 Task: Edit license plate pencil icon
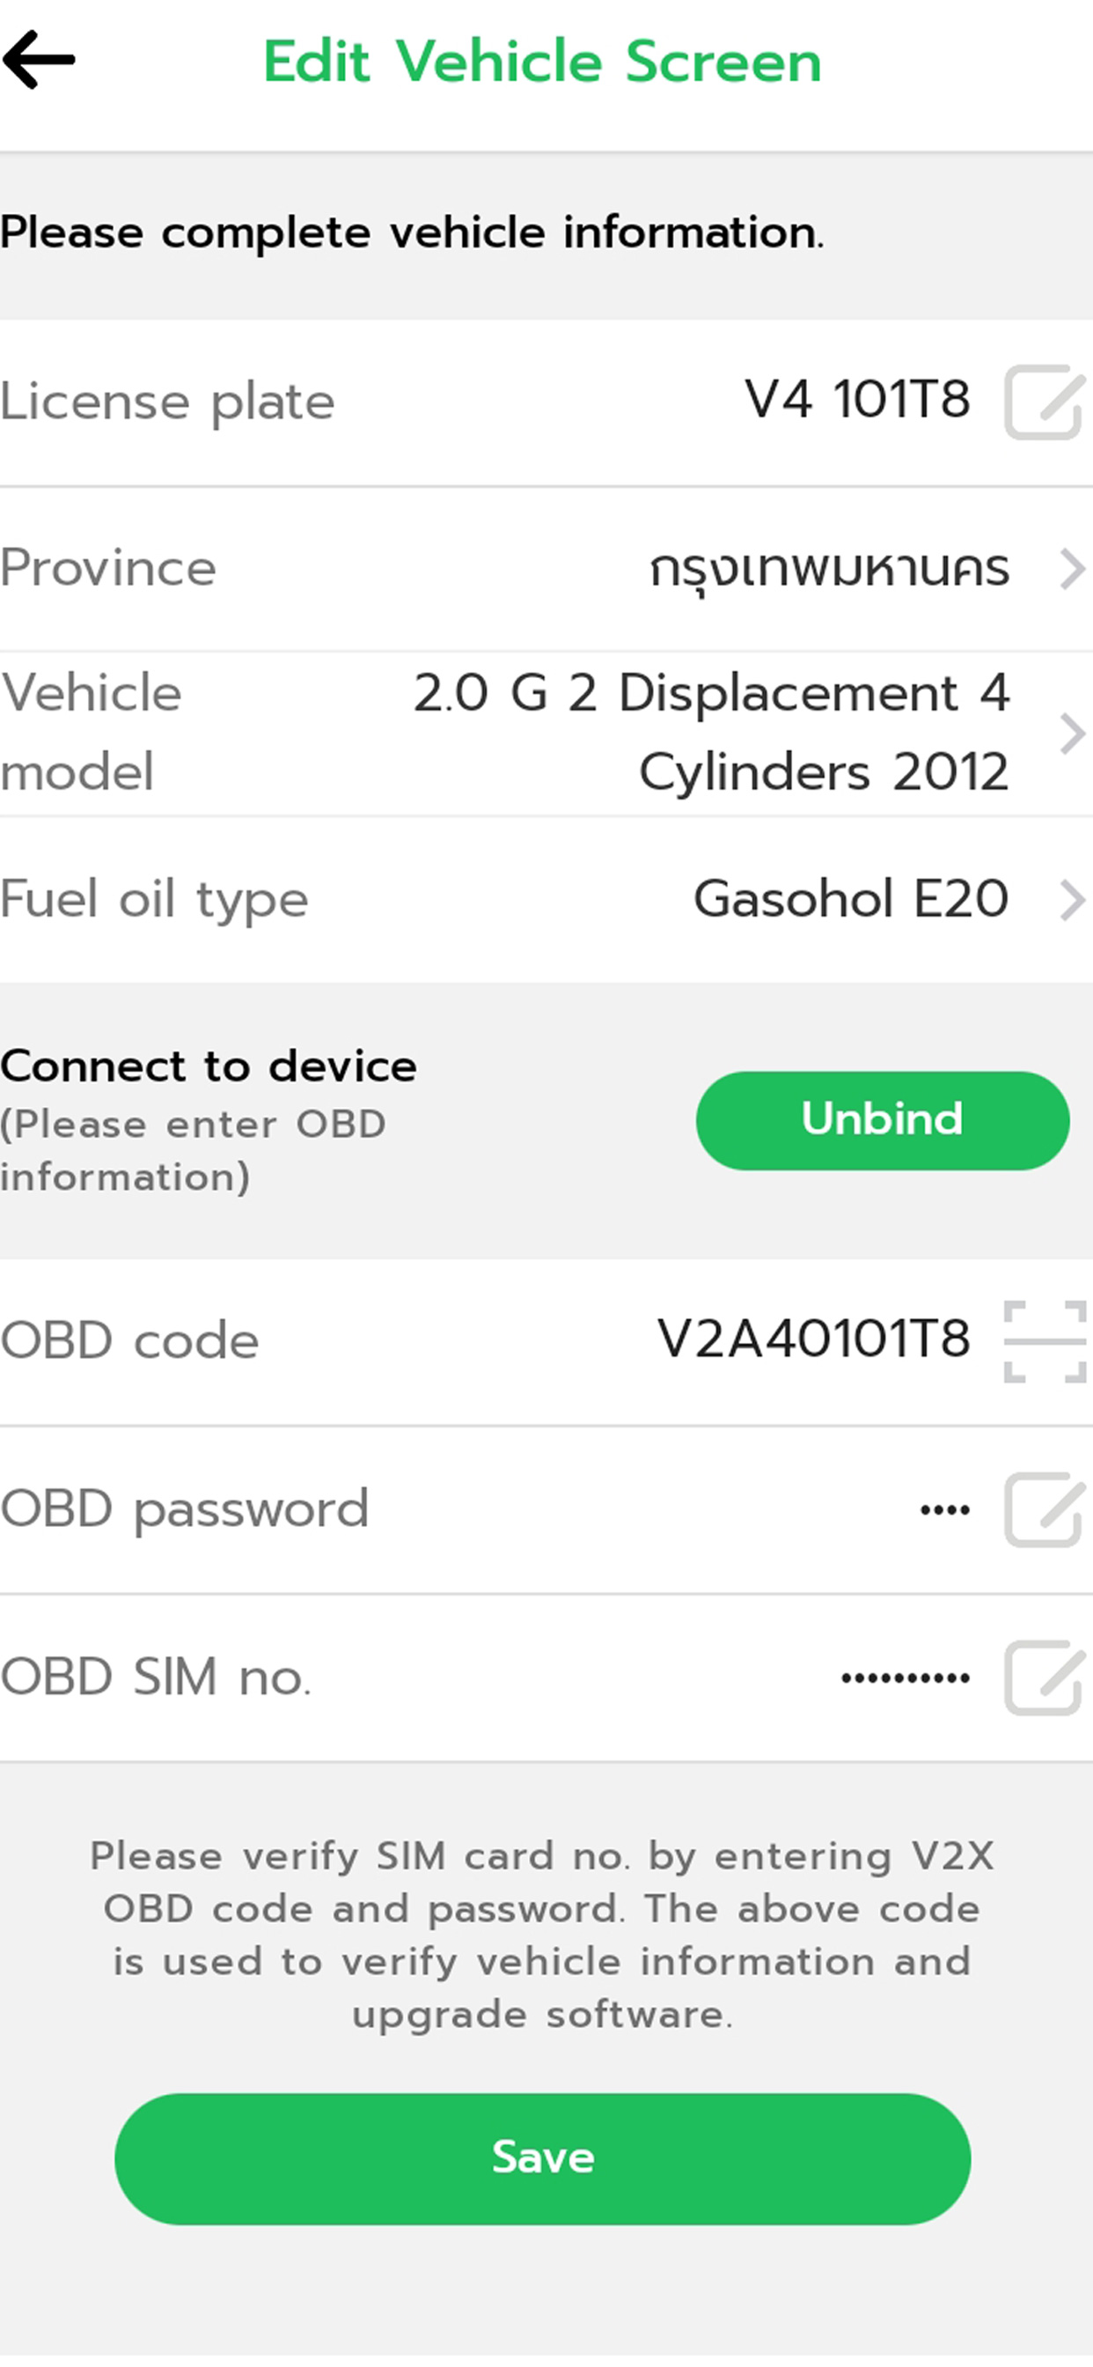1045,402
